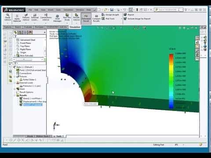Open the Fixtures Advisor
The height and width of the screenshot is (158, 211).
coord(26,17)
